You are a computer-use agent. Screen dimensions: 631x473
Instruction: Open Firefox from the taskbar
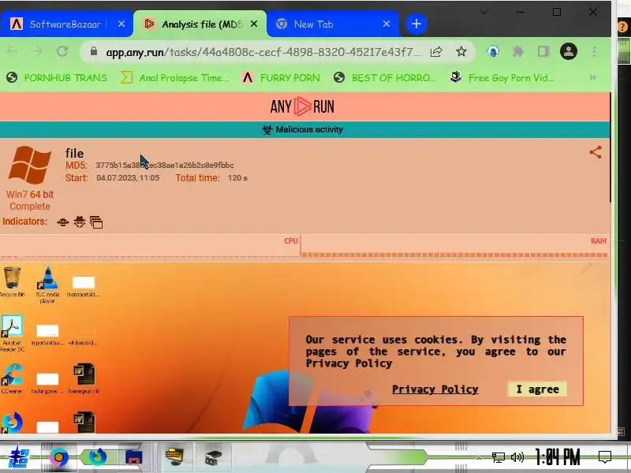coord(97,457)
